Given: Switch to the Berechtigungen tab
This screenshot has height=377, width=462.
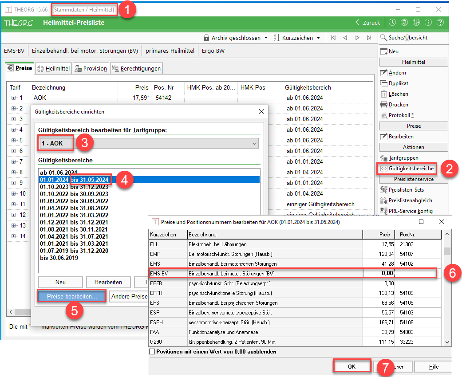Looking at the screenshot, I should pos(136,68).
